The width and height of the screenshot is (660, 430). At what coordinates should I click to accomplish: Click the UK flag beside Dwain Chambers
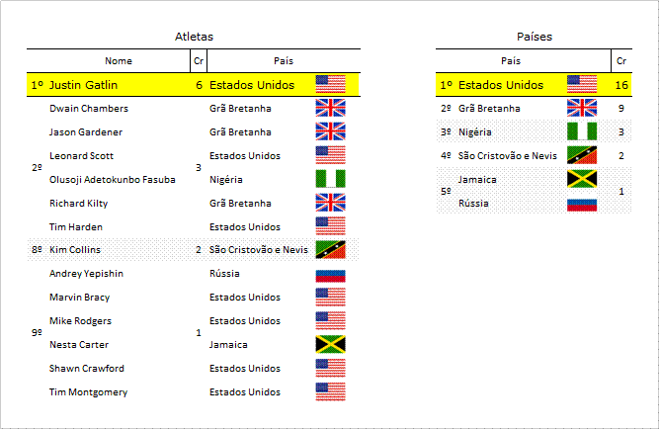tap(330, 108)
